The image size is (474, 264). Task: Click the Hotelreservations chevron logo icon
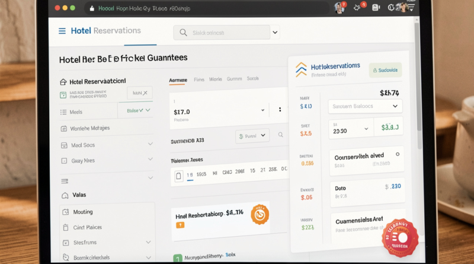pyautogui.click(x=301, y=70)
